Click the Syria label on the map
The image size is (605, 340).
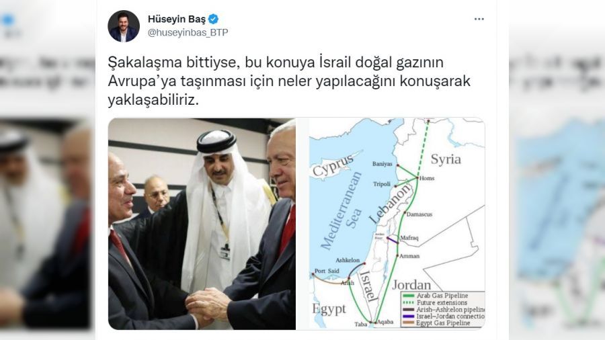446,159
